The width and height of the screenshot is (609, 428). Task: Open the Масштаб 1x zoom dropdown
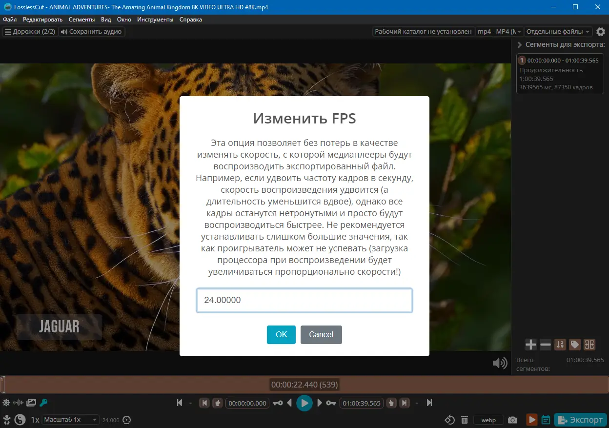70,420
